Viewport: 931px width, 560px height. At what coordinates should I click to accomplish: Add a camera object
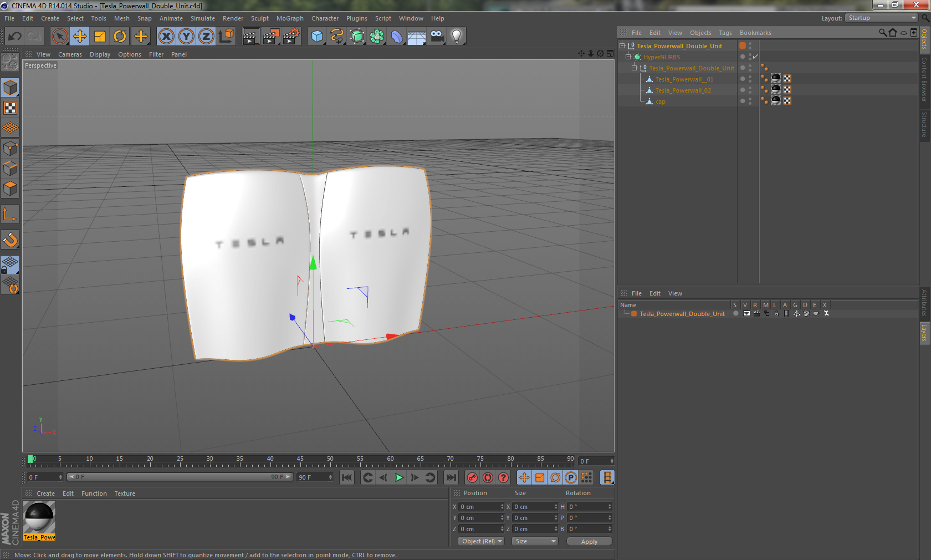[437, 37]
